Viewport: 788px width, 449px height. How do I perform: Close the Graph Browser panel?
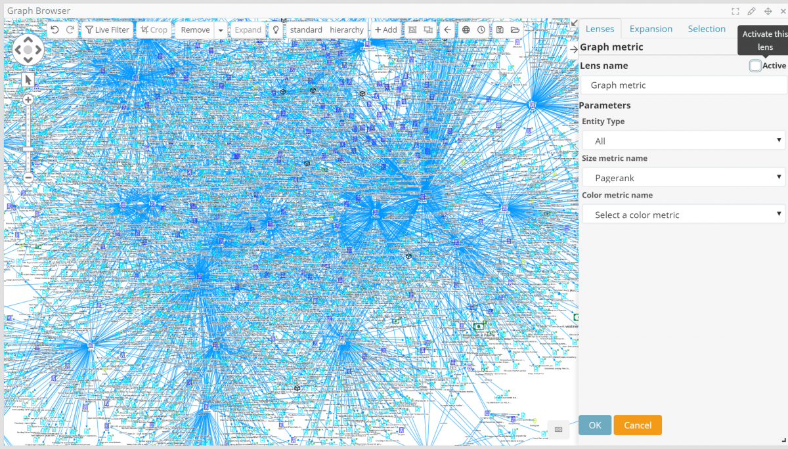[783, 11]
